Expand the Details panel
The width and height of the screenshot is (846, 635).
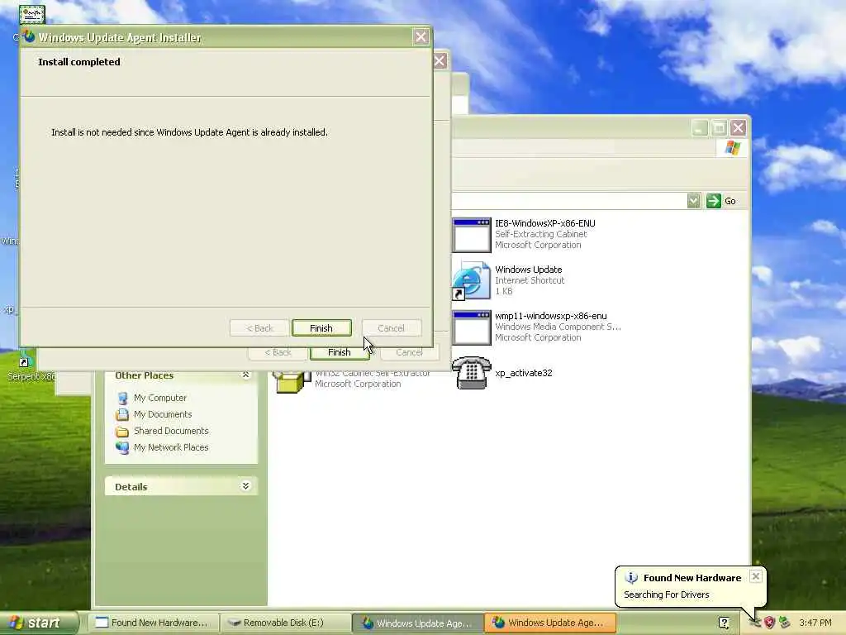click(x=245, y=486)
